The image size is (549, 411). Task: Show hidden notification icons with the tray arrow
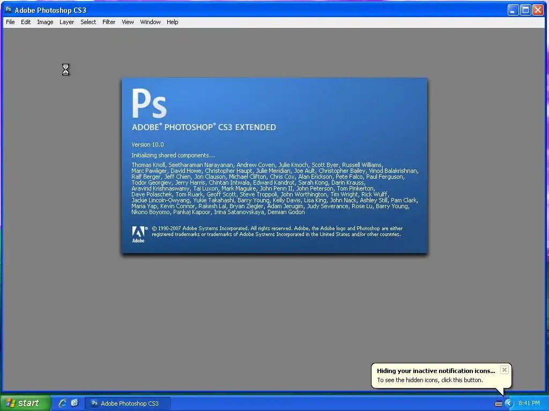[509, 404]
